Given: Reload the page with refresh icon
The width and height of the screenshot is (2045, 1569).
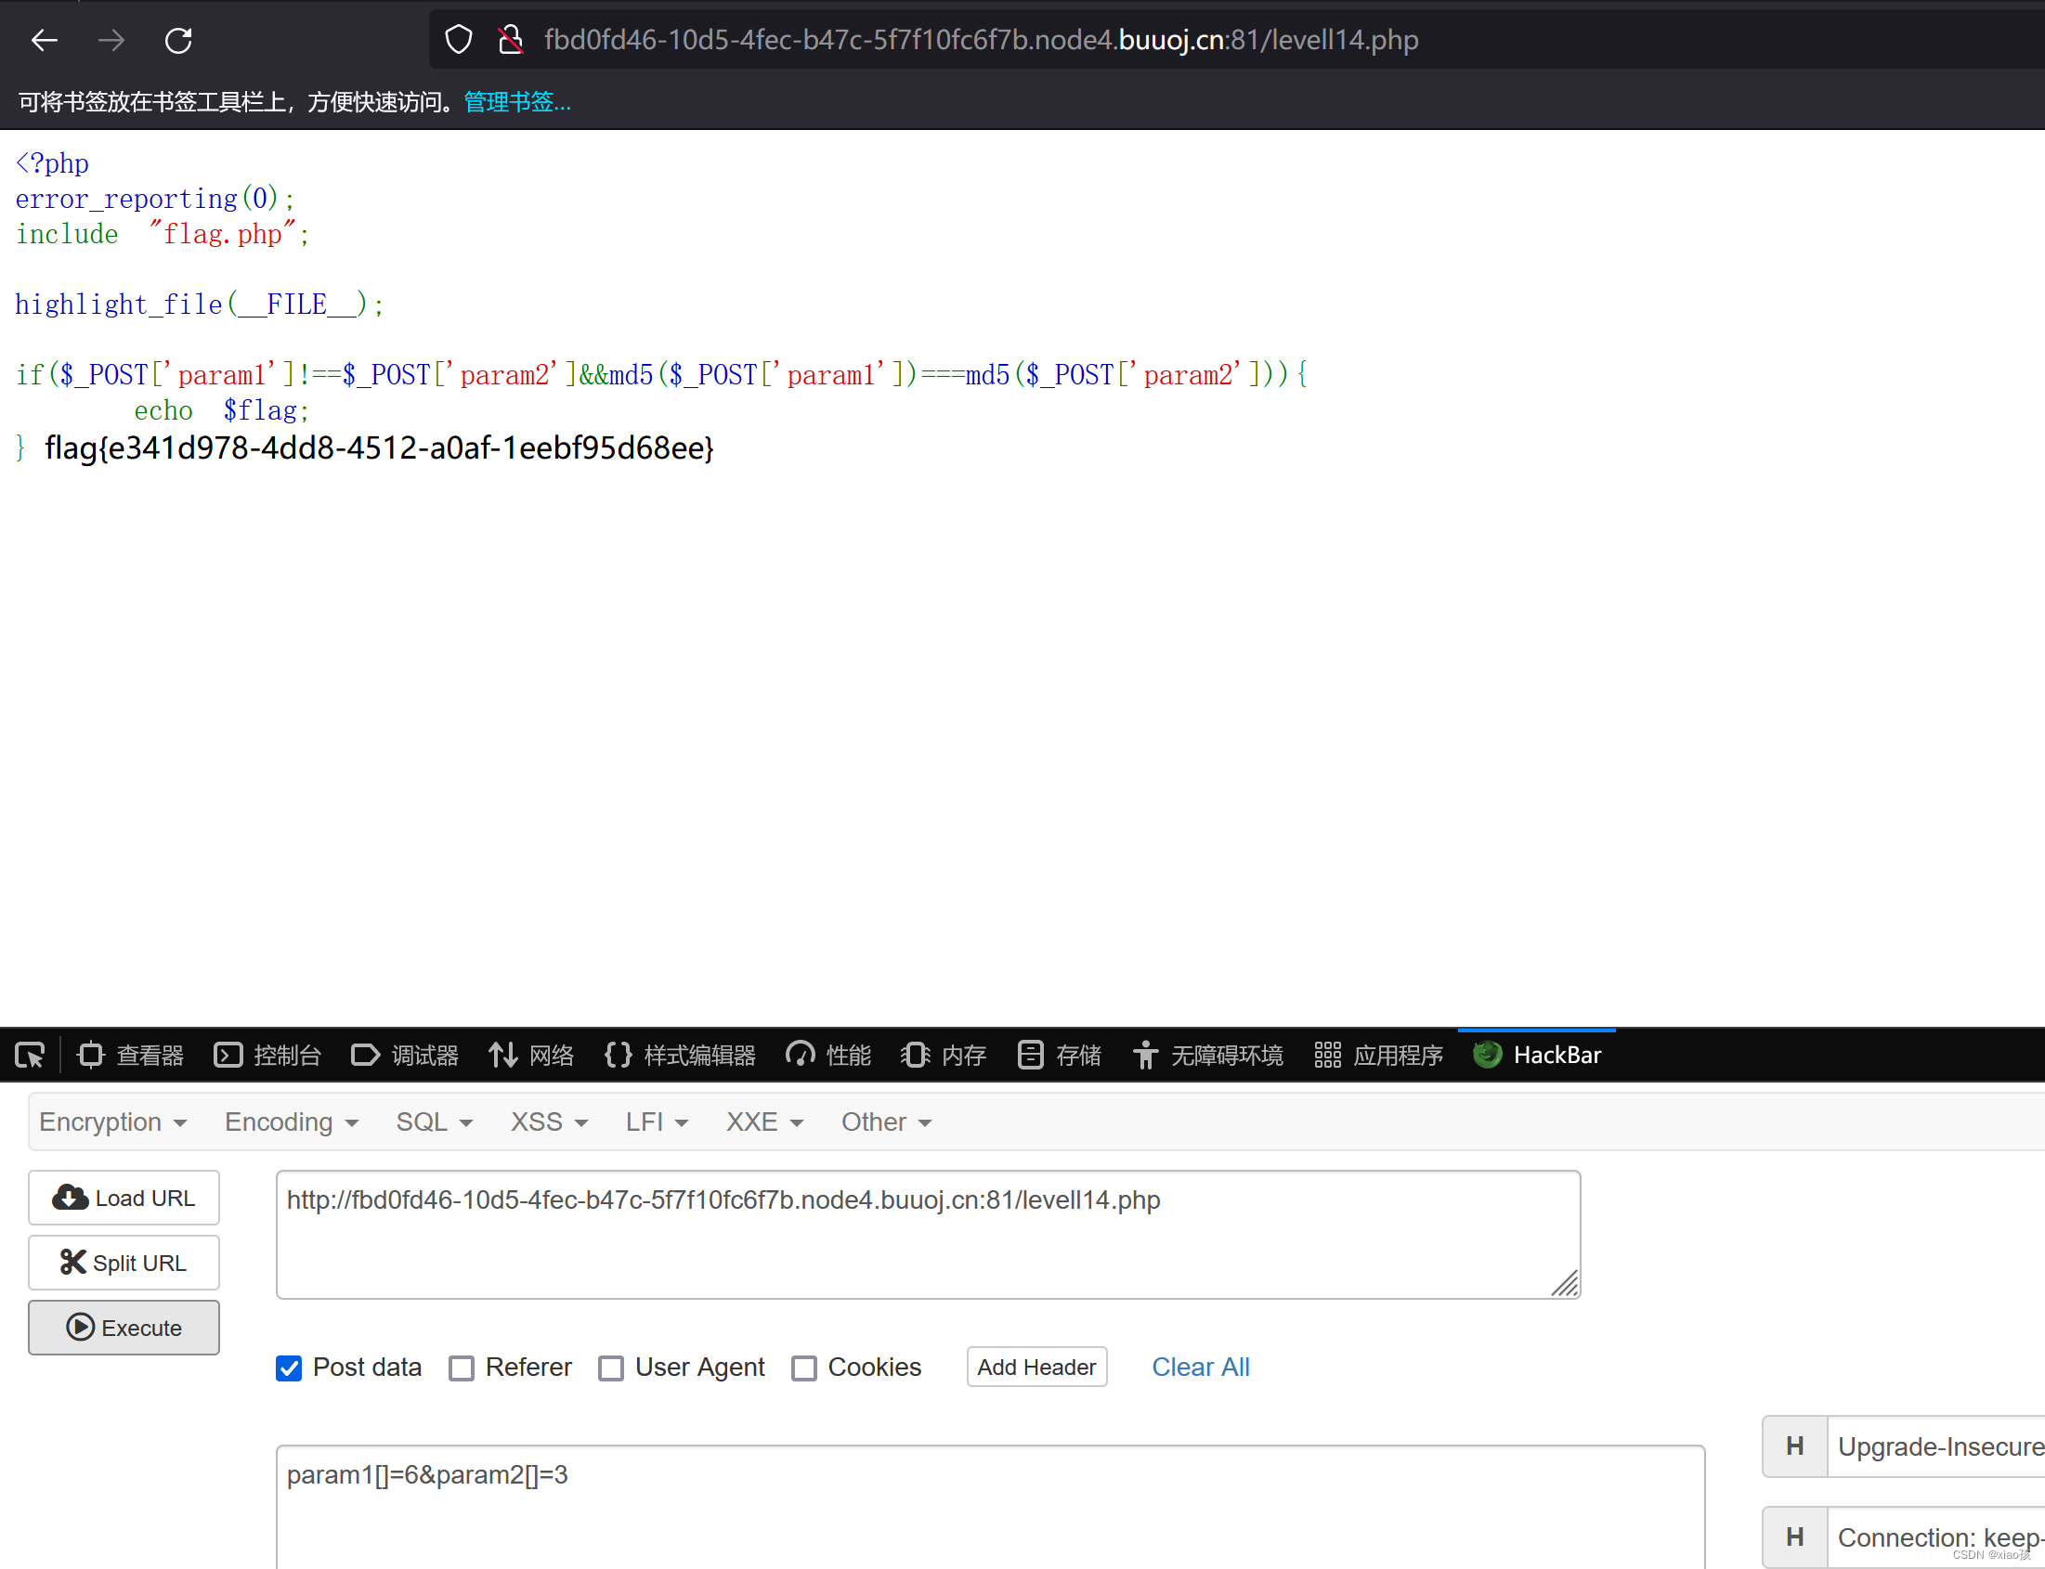Looking at the screenshot, I should click(178, 40).
